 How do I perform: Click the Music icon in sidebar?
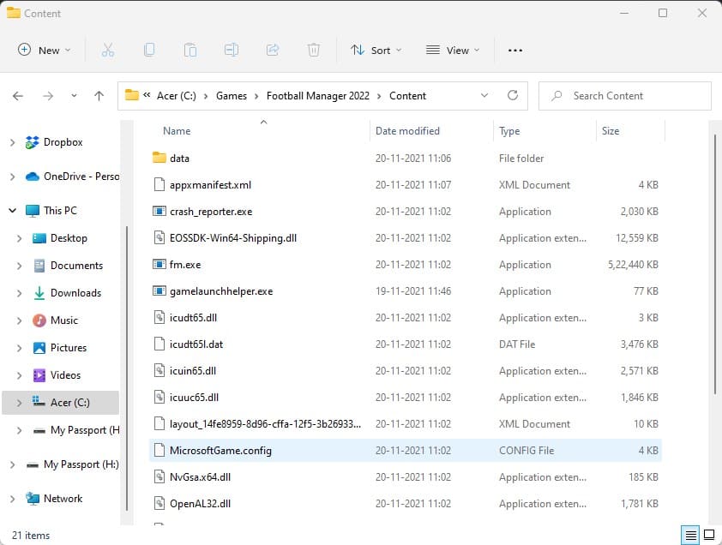[39, 320]
